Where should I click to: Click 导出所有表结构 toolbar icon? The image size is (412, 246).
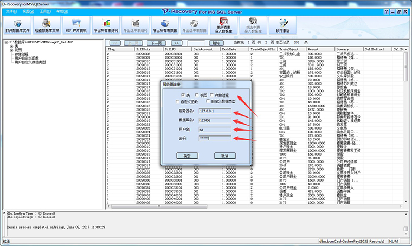106,25
